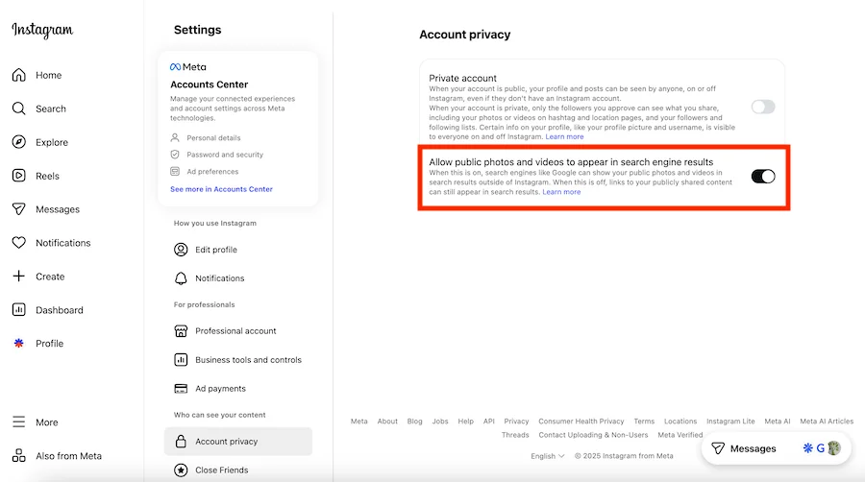865x482 pixels.
Task: Open API footer link
Action: point(489,421)
